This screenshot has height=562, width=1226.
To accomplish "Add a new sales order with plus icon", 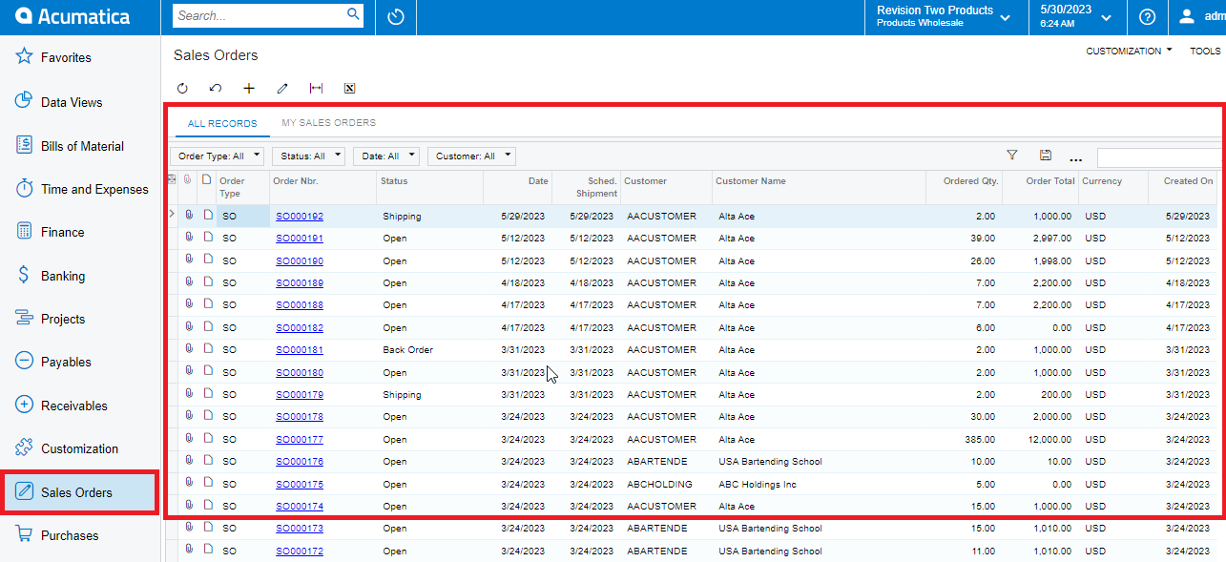I will (x=248, y=88).
